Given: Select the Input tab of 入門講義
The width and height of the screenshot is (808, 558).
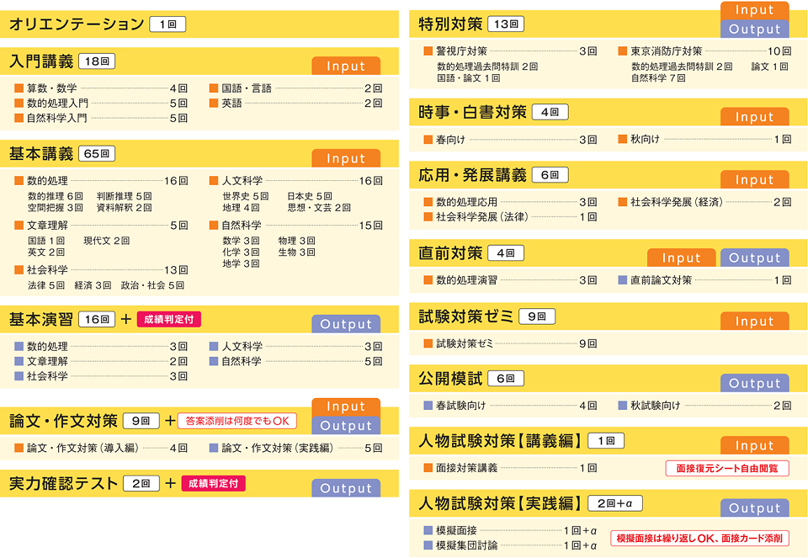Looking at the screenshot, I should pos(346,66).
